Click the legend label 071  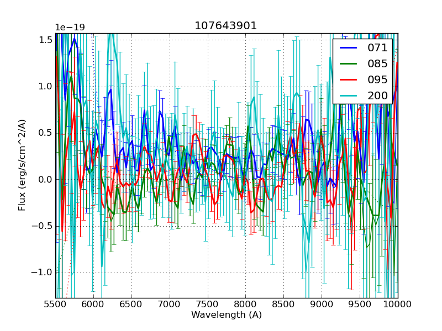pos(378,48)
